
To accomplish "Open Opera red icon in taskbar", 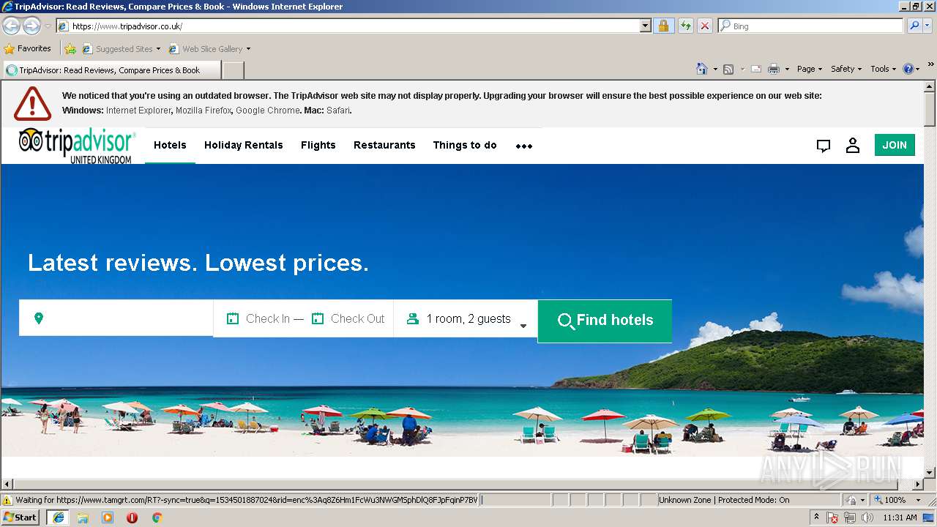I will pyautogui.click(x=132, y=517).
